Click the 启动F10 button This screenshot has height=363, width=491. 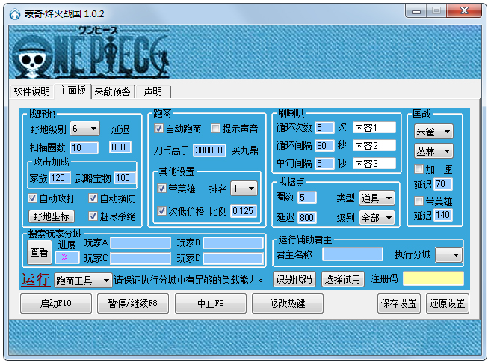pyautogui.click(x=56, y=303)
